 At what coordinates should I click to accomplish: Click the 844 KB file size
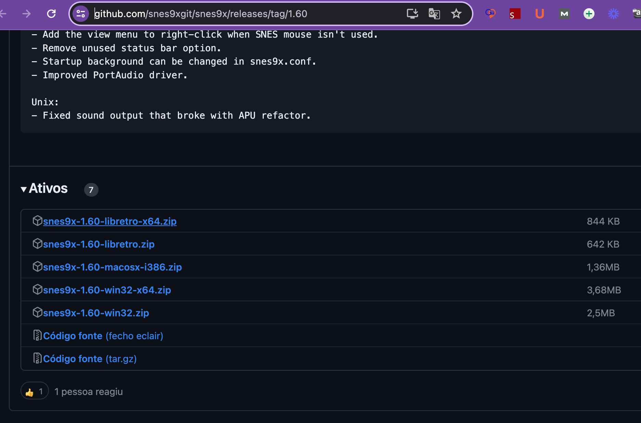603,221
